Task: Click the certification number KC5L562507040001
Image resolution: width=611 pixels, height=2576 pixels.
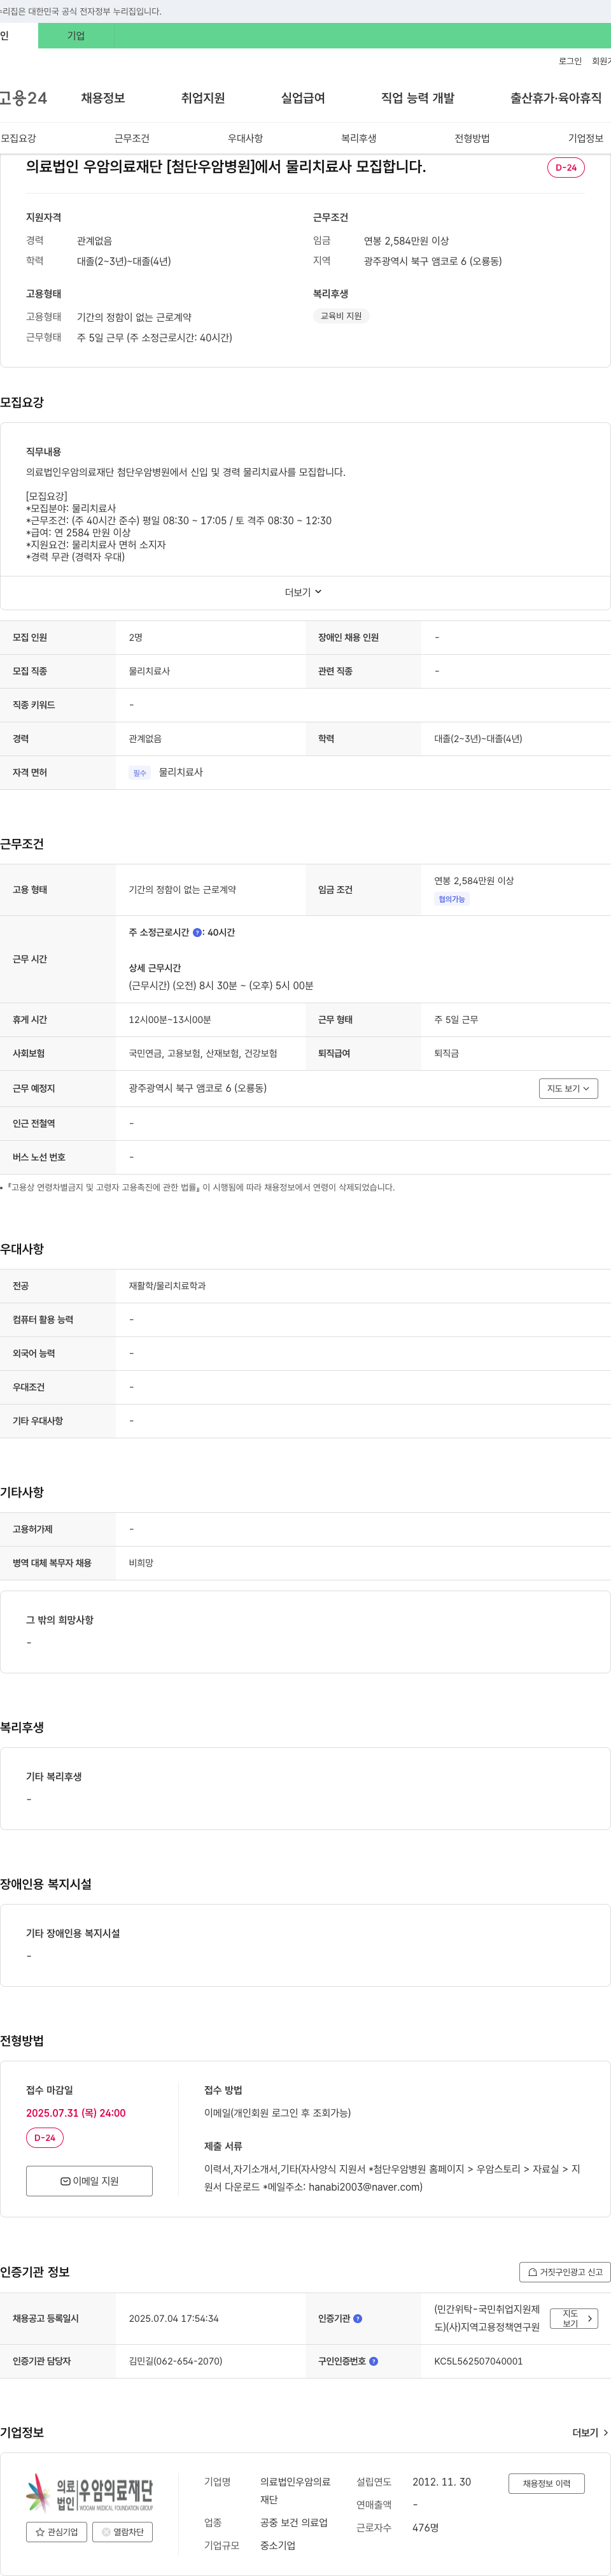Action: point(478,2361)
